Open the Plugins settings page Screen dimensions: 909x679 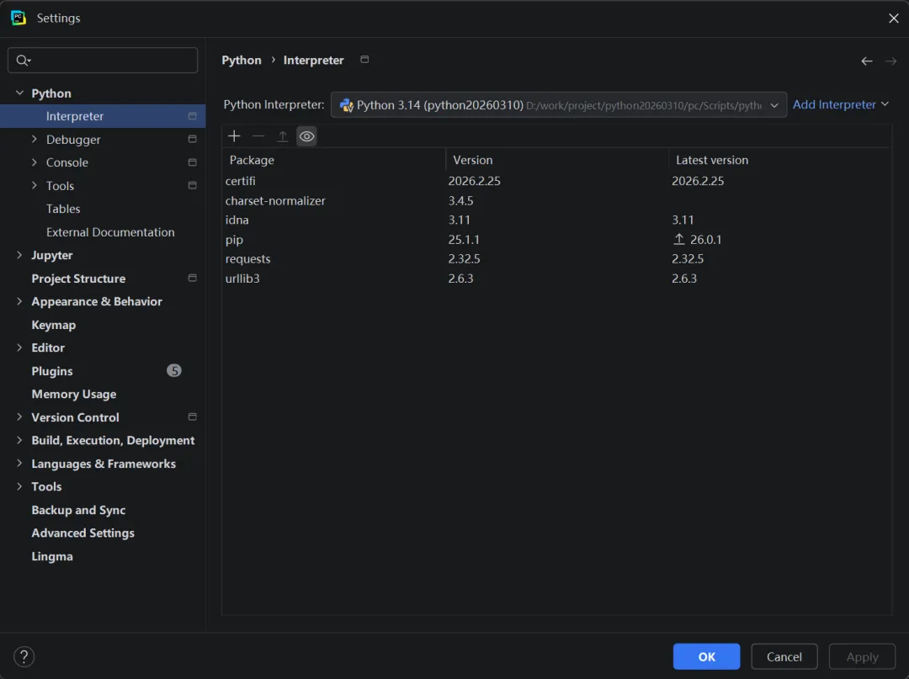coord(103,371)
